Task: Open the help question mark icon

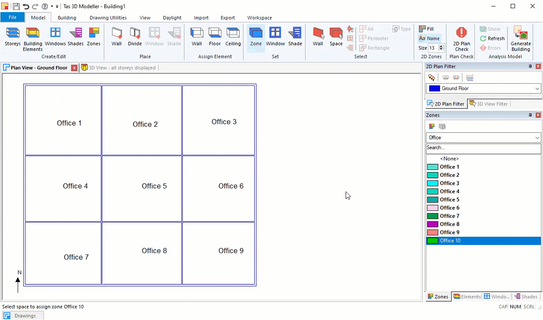Action: (x=45, y=6)
